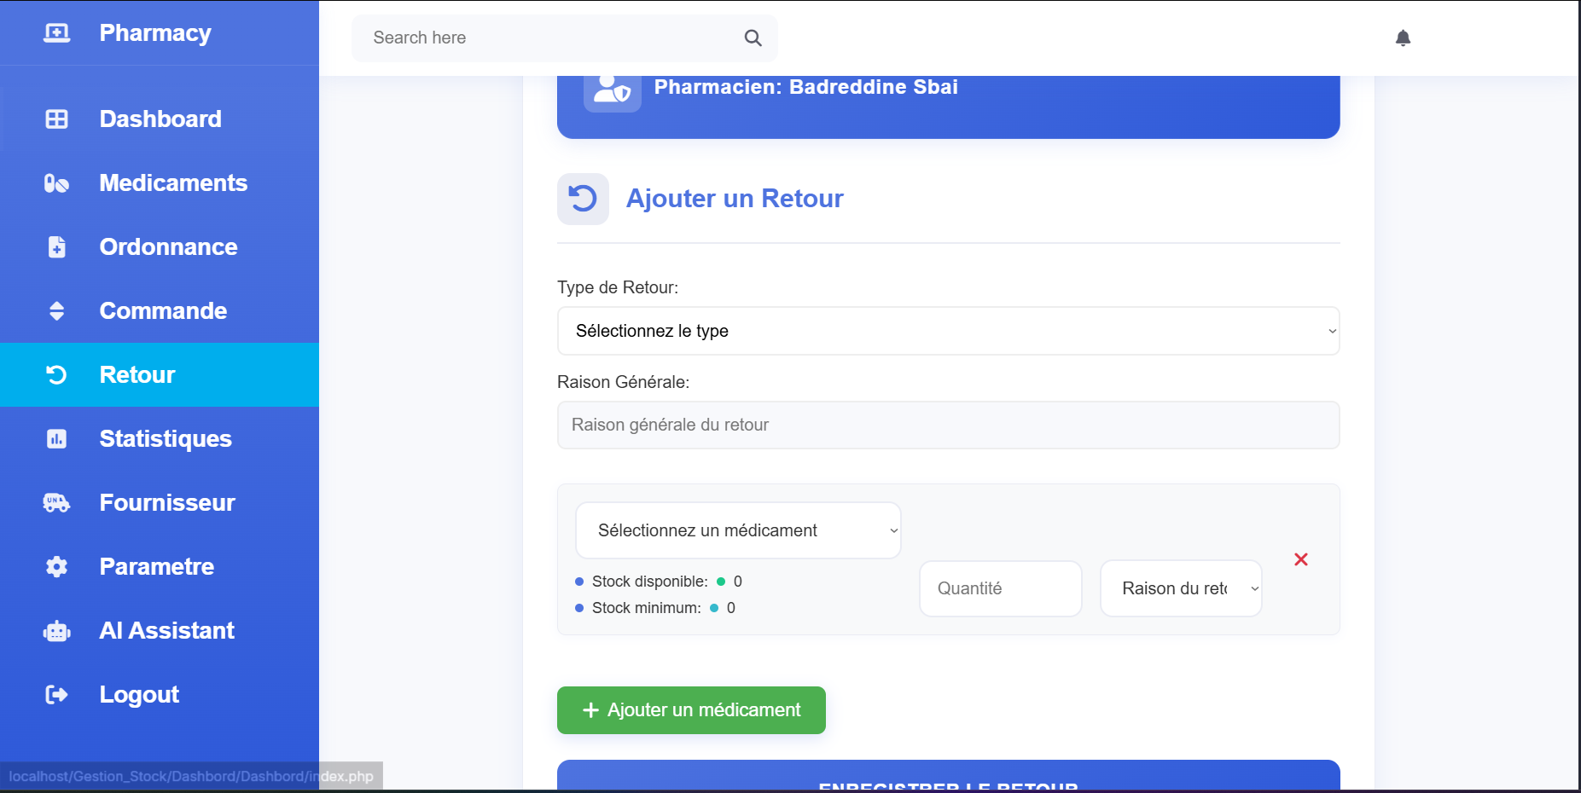Screen dimensions: 1581x793
Task: Open the Raison du retour dropdown
Action: tap(1181, 588)
